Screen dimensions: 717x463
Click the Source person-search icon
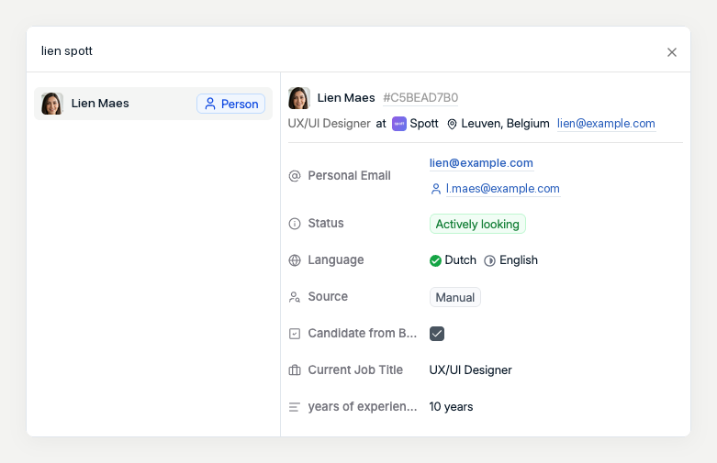tap(295, 297)
